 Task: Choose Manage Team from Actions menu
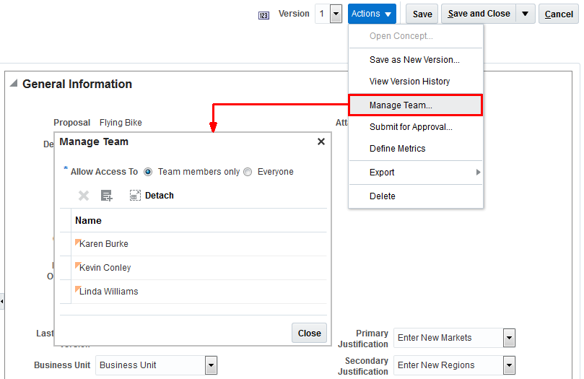point(401,105)
